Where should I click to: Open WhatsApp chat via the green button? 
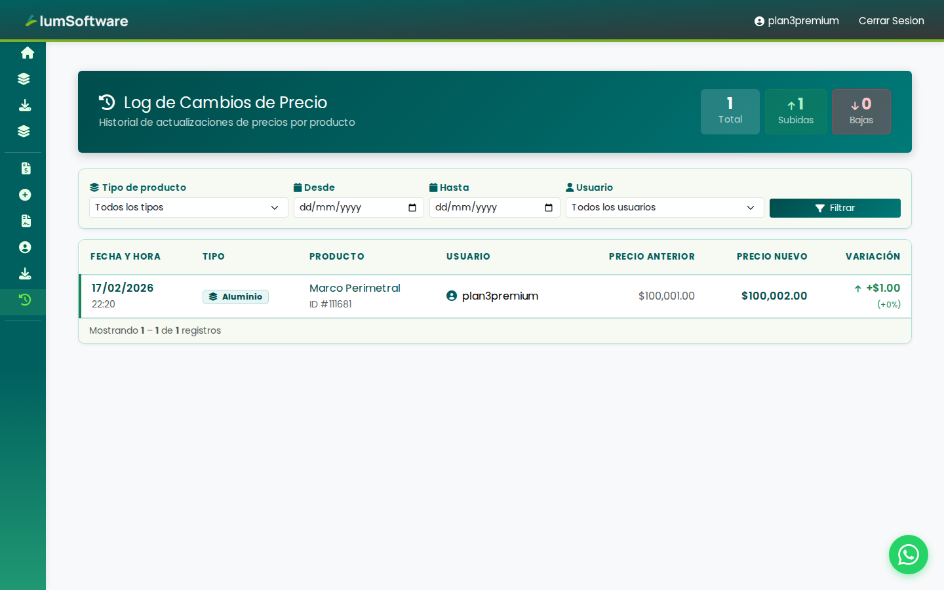tap(909, 555)
